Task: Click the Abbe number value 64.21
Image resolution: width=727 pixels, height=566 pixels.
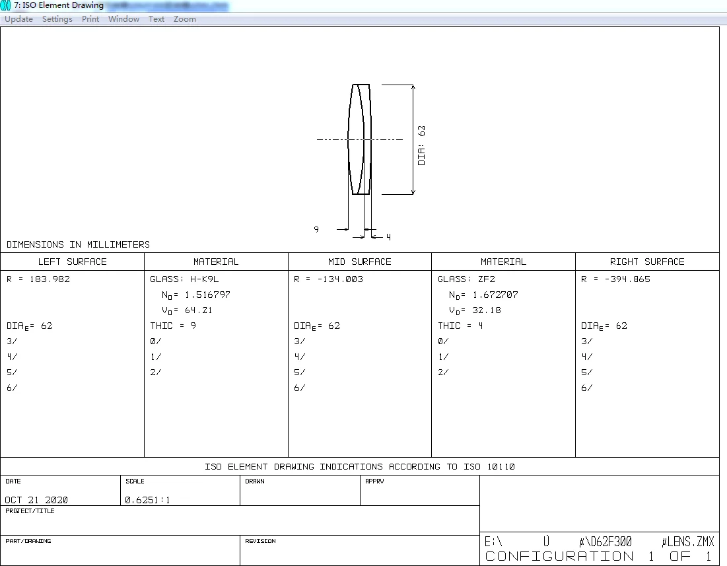Action: point(199,310)
